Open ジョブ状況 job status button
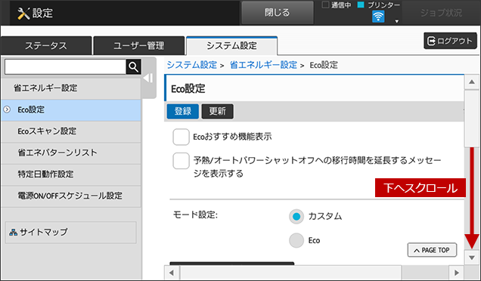Image resolution: width=481 pixels, height=281 pixels. pyautogui.click(x=441, y=13)
